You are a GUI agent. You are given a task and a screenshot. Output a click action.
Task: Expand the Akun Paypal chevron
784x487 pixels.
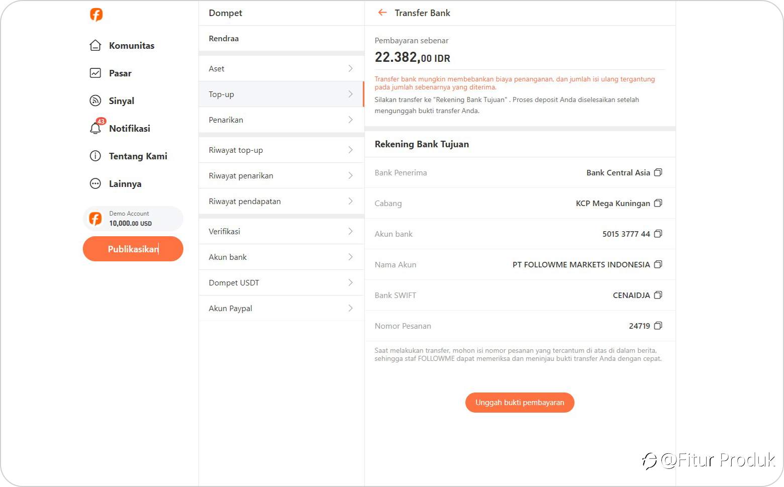(x=350, y=308)
